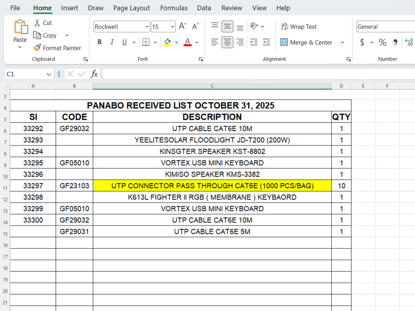Expand the Name Box C1 dropdown

click(49, 74)
